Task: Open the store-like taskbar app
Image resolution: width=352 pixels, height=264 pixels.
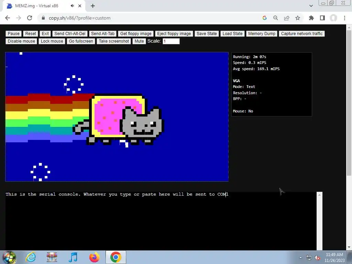Action: [x=52, y=257]
